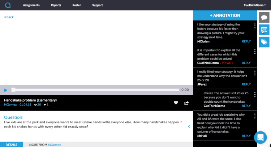This screenshot has width=271, height=147.
Task: Reply to the PRIVATE CueThinkDemo annotation
Action: click(246, 63)
